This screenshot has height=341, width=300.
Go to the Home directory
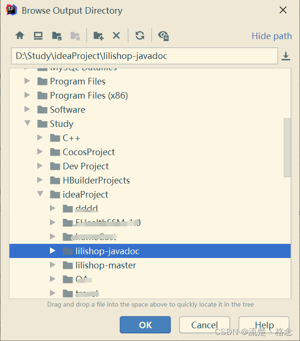20,35
